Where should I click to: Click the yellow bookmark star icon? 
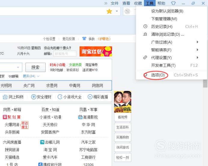(109, 11)
